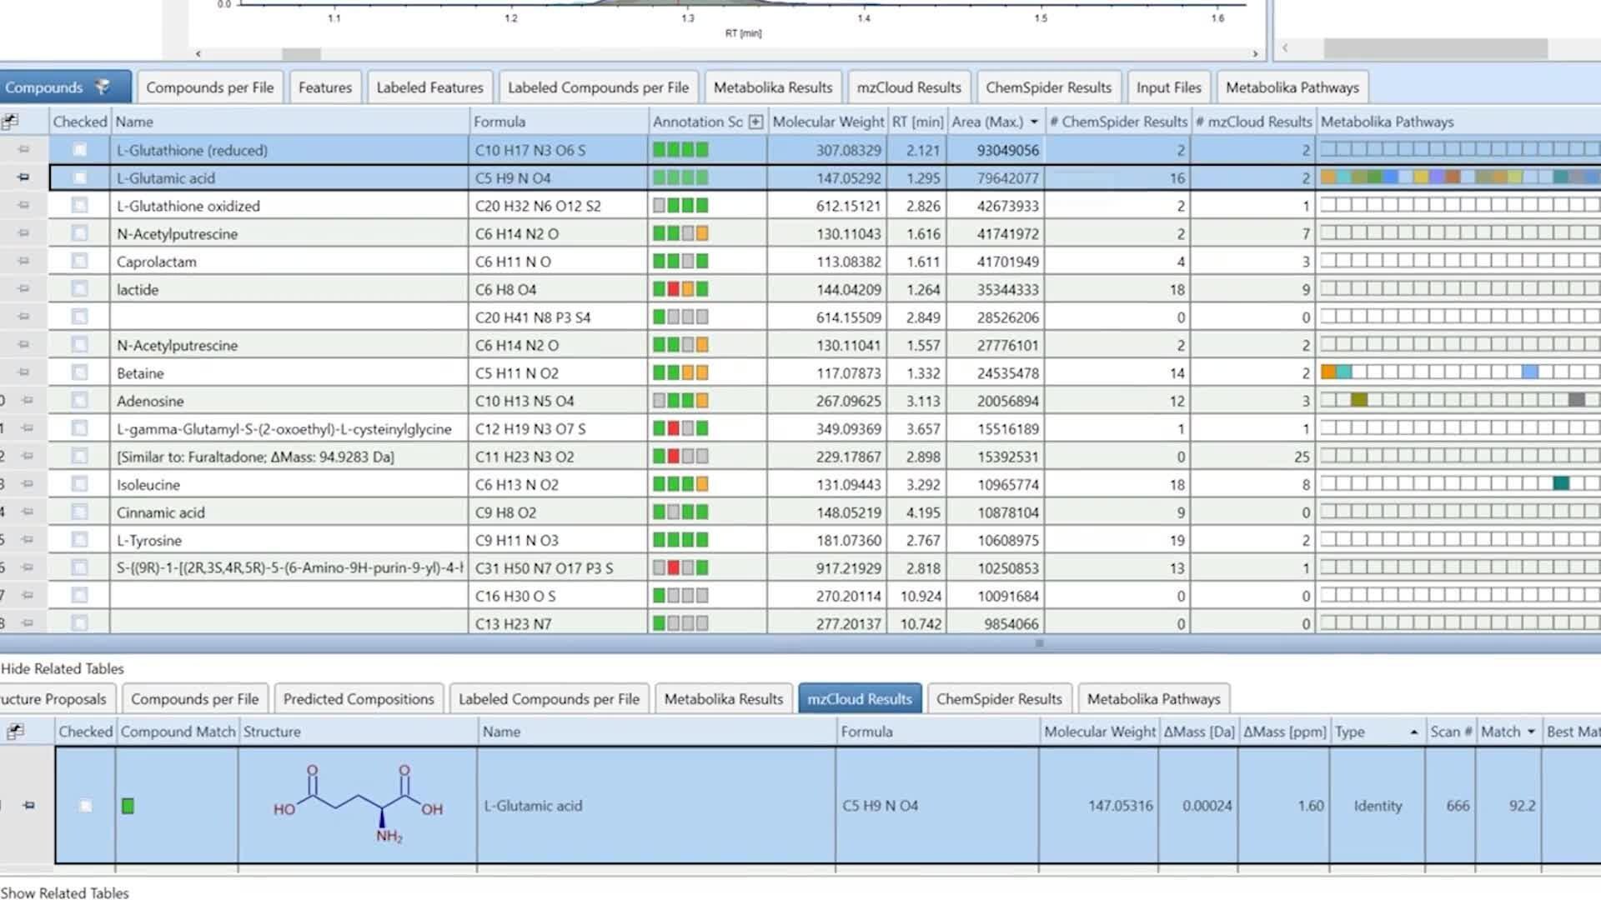
Task: Pin the L-Glutathione (reduced) row
Action: (23, 150)
